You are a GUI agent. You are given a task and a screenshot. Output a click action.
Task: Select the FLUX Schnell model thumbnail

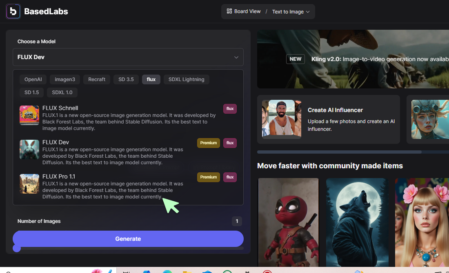click(29, 115)
